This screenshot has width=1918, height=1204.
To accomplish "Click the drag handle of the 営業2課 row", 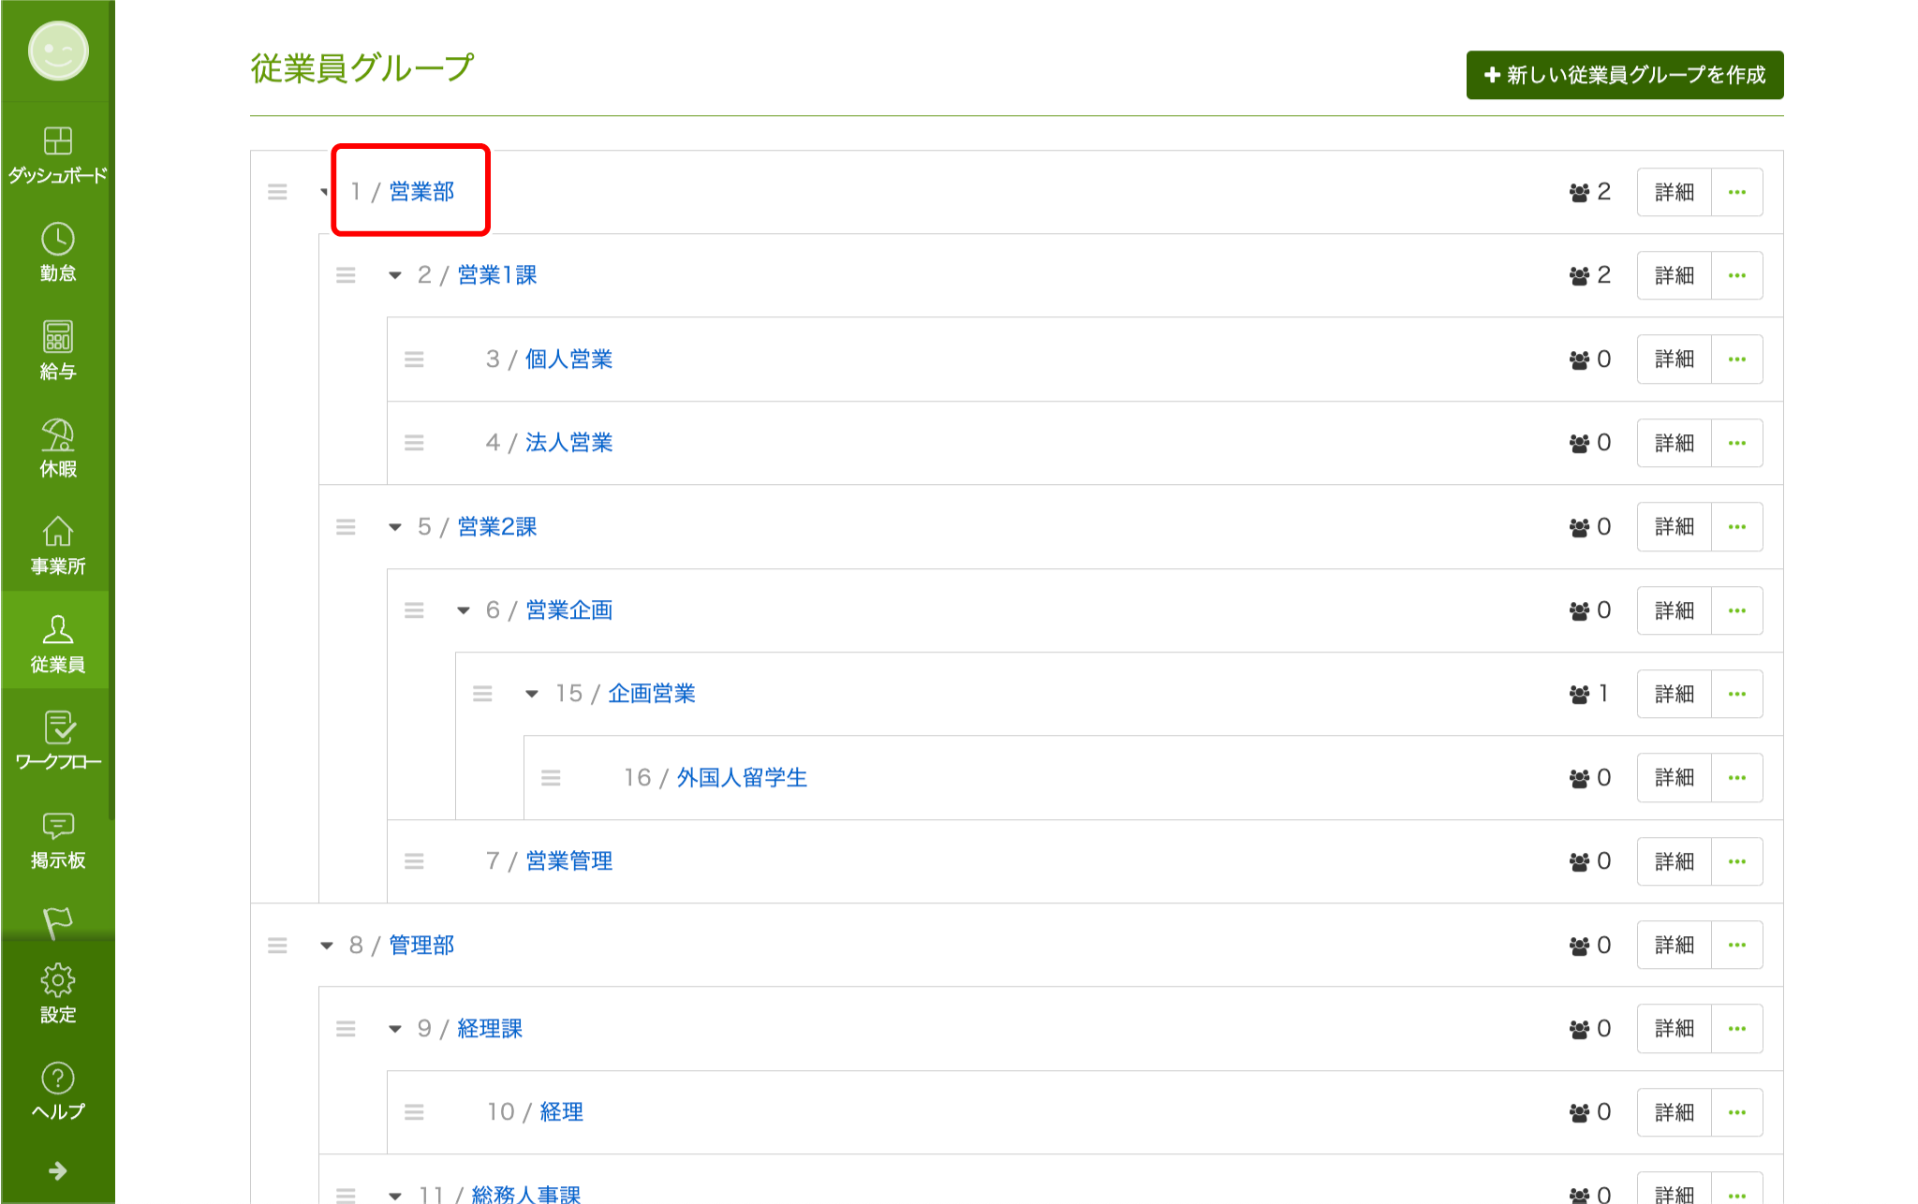I will tap(346, 527).
